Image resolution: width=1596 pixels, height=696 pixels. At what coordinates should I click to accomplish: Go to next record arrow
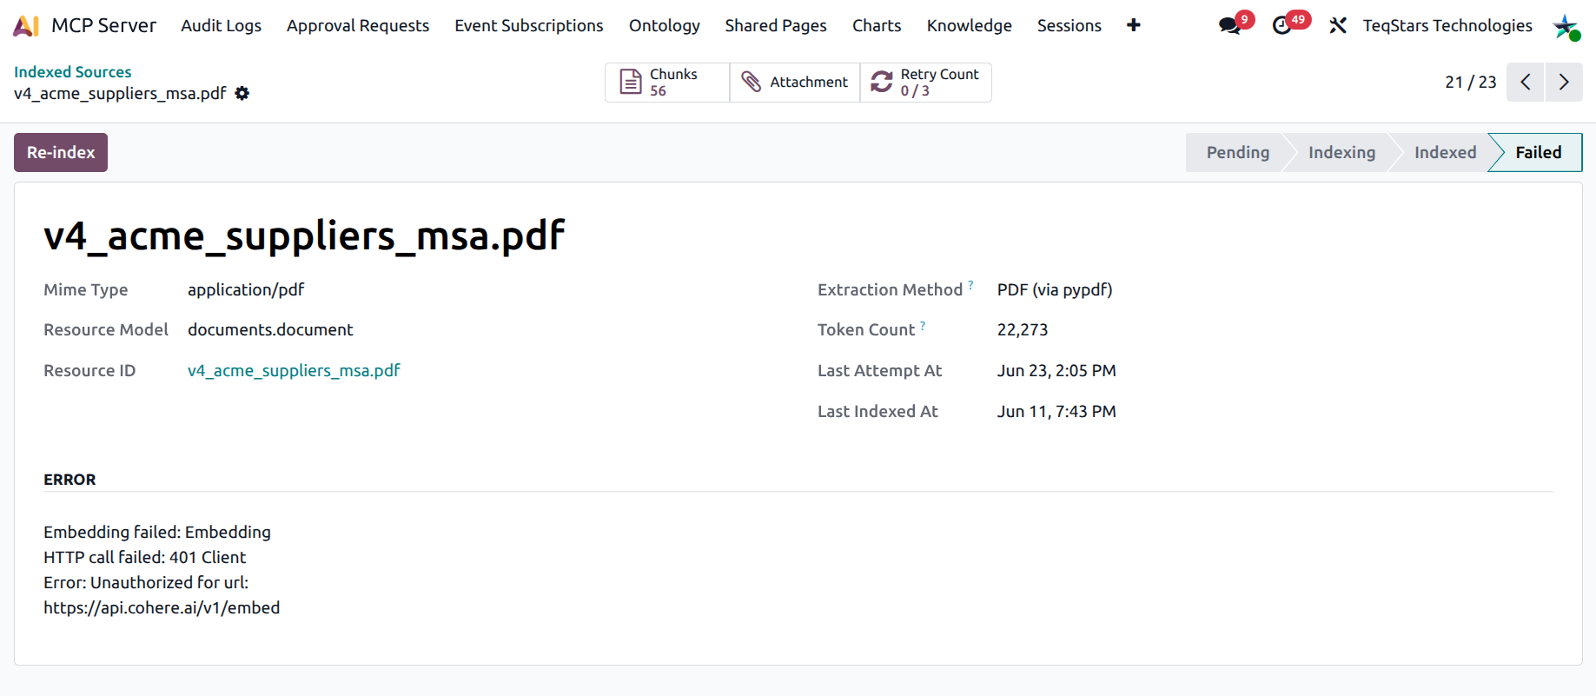point(1564,83)
